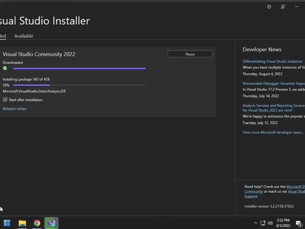Select Installer version 3.2.2159.37022 text
Viewport: 305px width, 229px height.
pos(269,206)
